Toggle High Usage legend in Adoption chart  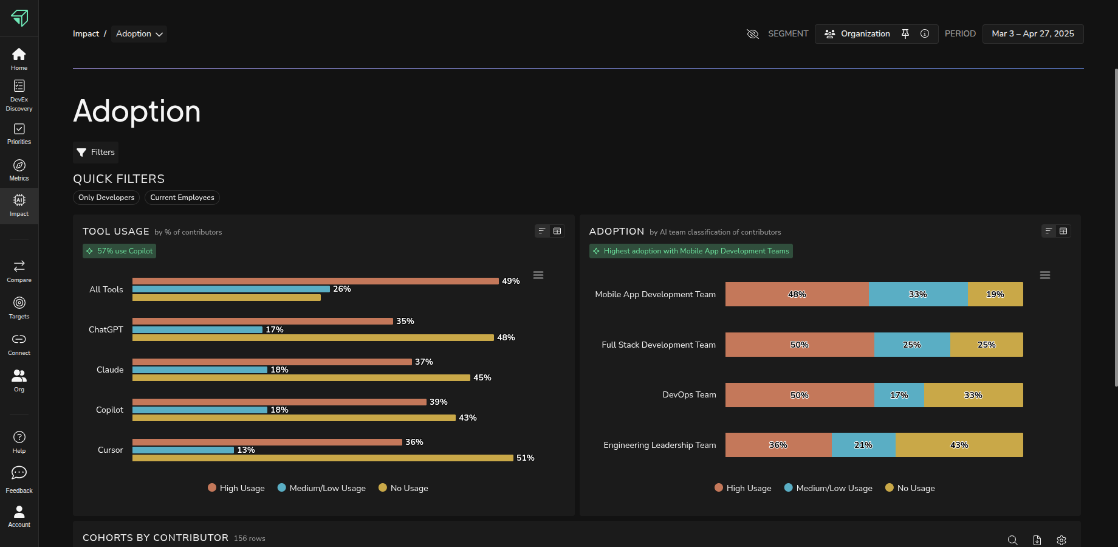743,488
